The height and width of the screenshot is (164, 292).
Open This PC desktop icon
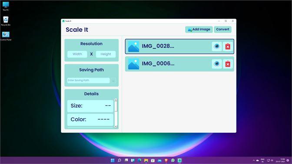point(6,6)
